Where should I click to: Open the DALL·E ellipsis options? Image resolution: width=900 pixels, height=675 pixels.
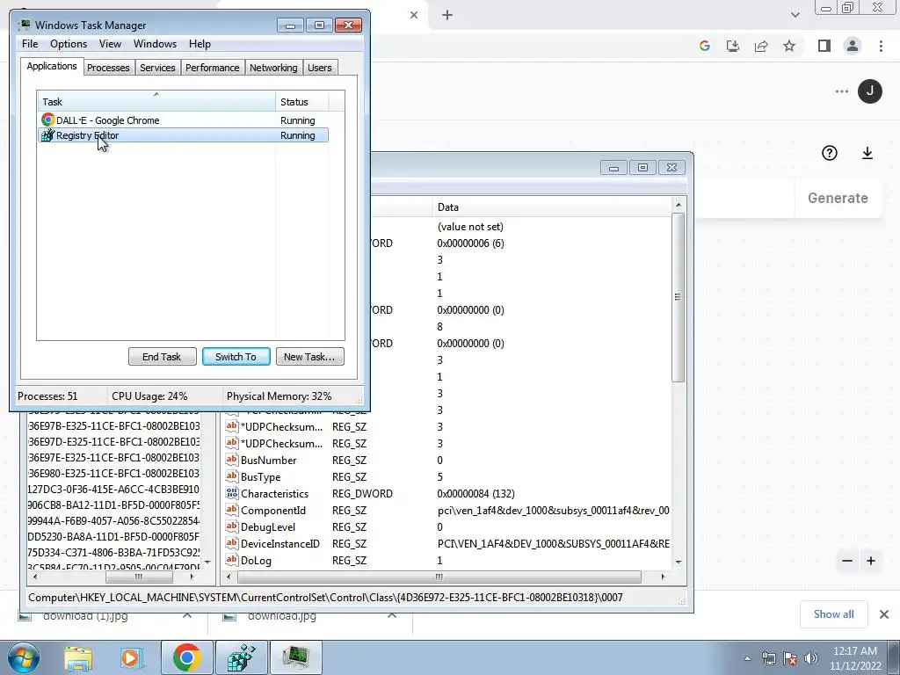tap(841, 91)
